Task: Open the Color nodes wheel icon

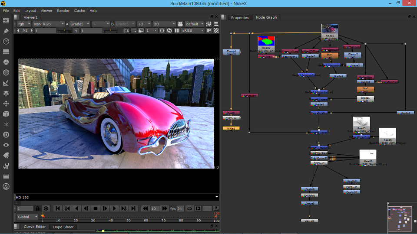Action: tap(6, 62)
